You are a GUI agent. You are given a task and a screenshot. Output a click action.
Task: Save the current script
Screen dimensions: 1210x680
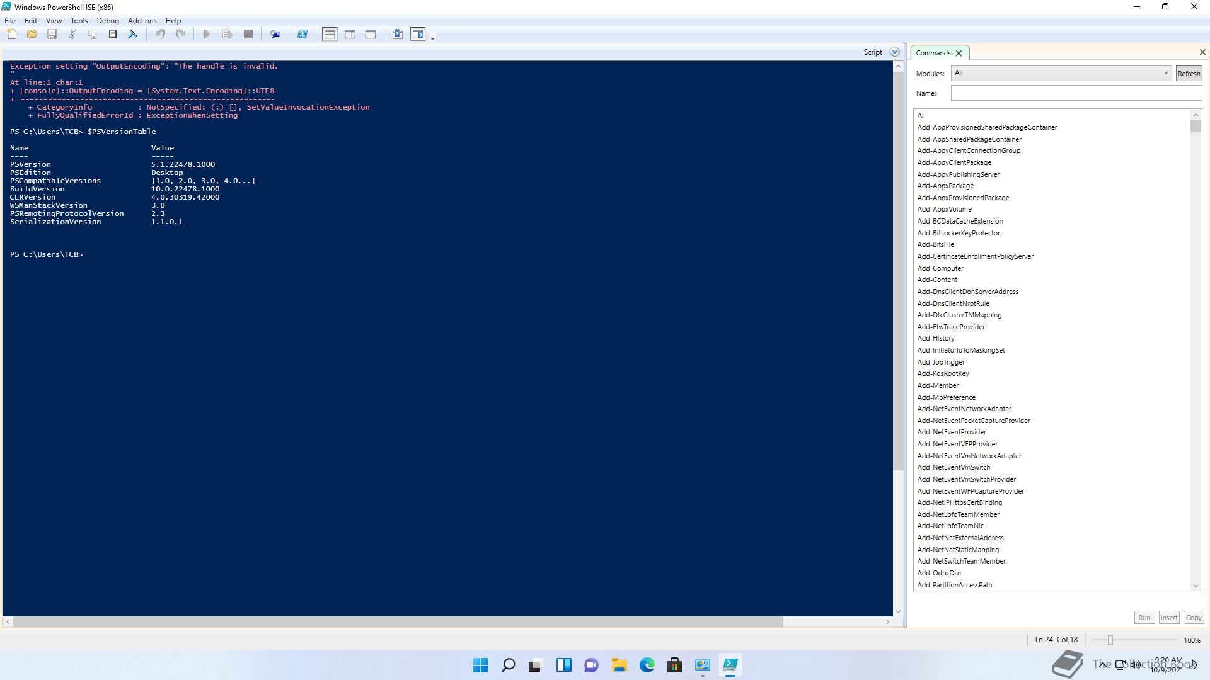pyautogui.click(x=52, y=35)
